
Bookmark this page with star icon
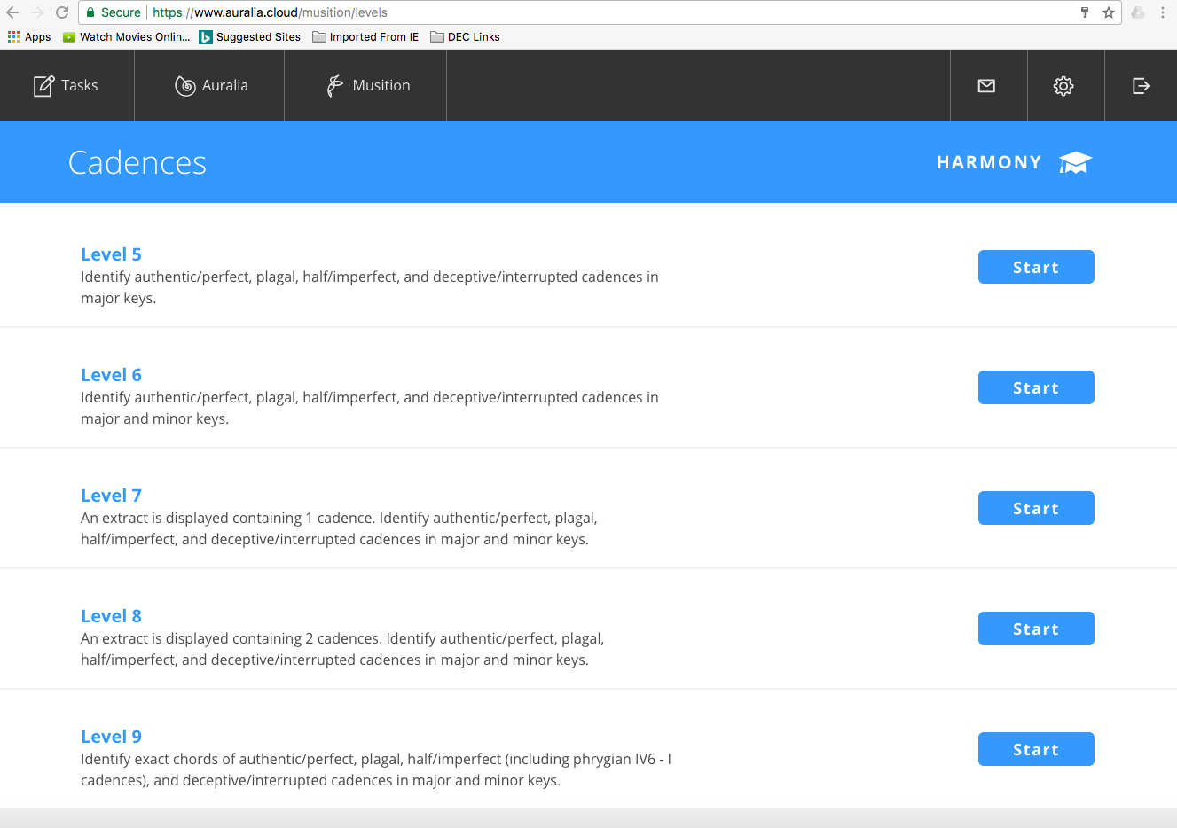(x=1109, y=12)
